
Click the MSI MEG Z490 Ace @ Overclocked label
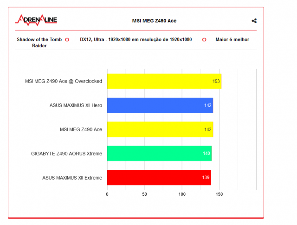[x=64, y=81]
